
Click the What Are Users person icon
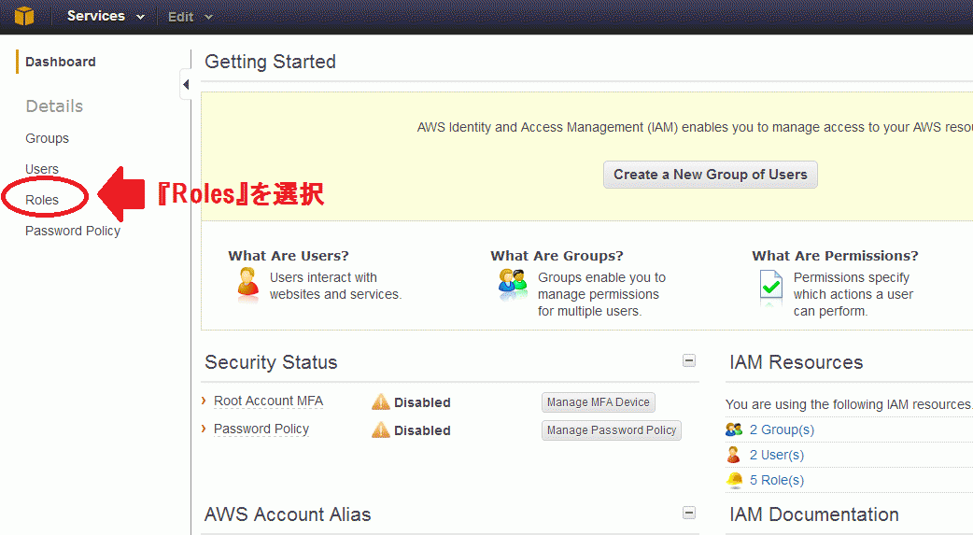[x=248, y=284]
